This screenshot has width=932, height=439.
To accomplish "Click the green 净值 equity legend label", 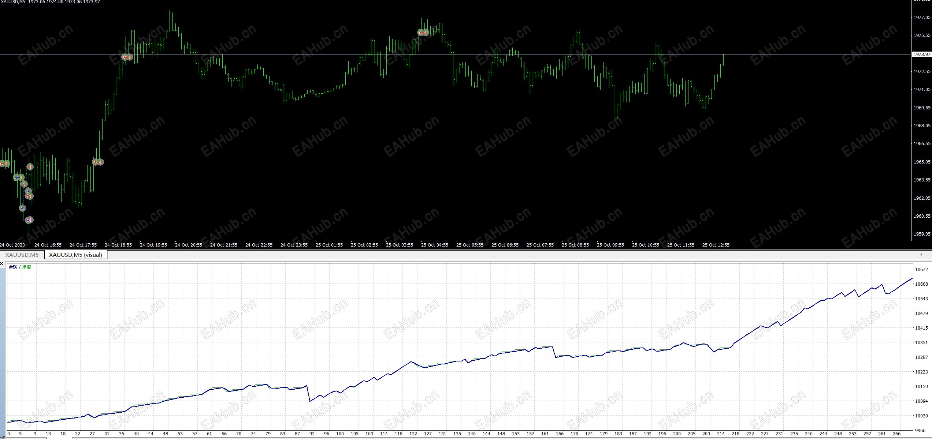I will coord(27,267).
